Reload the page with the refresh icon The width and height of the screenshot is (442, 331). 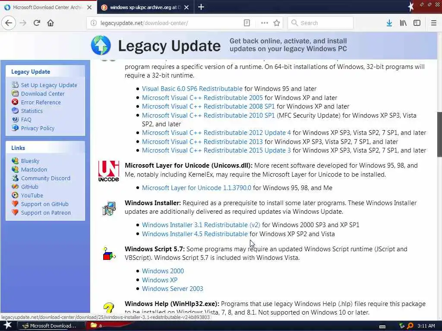[x=37, y=23]
